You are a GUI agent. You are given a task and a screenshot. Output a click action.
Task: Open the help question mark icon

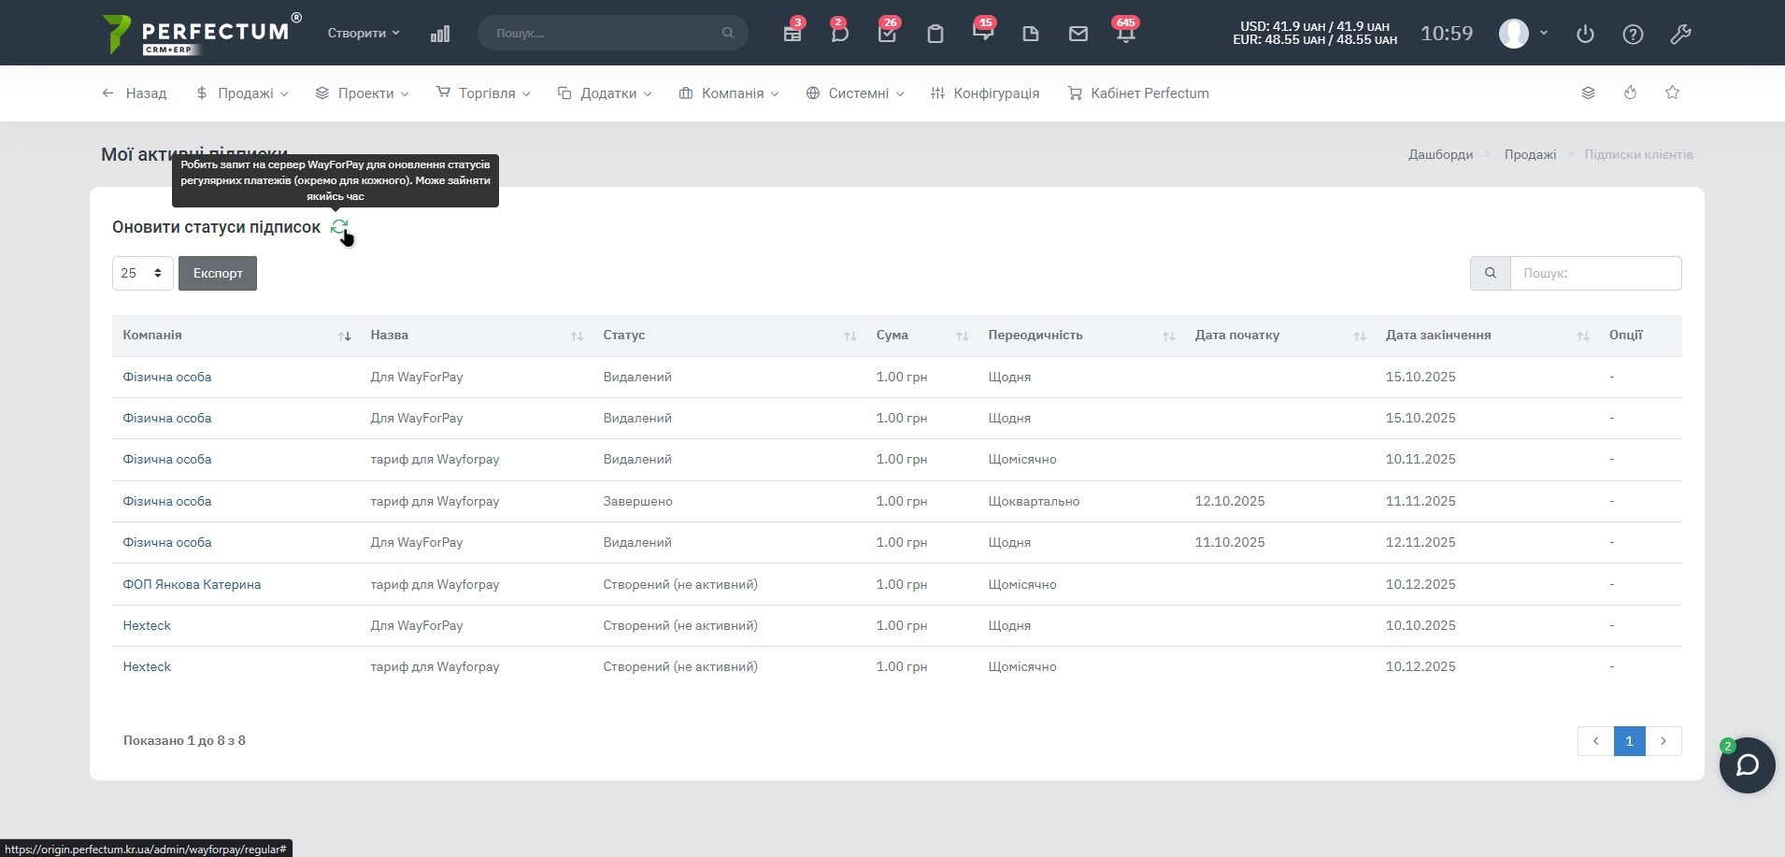(1633, 35)
